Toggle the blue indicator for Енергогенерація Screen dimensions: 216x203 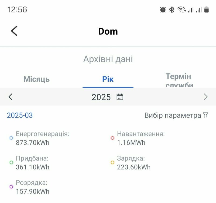point(11,138)
